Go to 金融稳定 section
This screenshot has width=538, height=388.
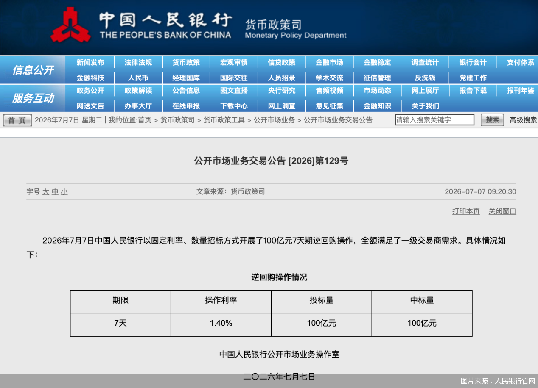tap(377, 62)
